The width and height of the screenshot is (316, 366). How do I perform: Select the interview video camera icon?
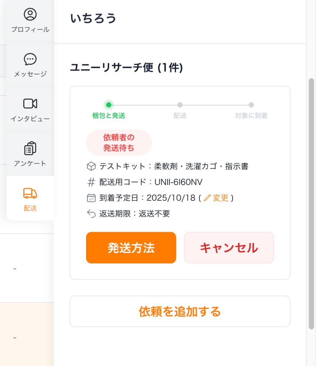(30, 104)
